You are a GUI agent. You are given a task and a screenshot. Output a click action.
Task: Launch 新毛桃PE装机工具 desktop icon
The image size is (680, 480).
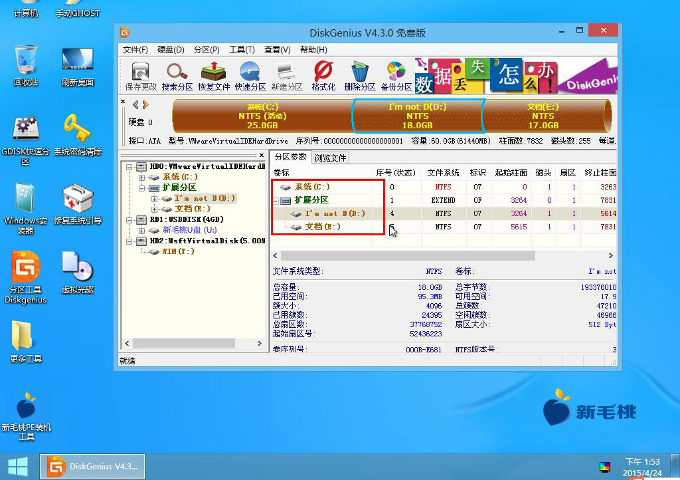click(26, 417)
